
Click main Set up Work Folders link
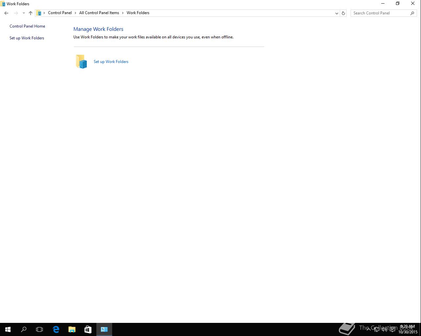pyautogui.click(x=111, y=62)
